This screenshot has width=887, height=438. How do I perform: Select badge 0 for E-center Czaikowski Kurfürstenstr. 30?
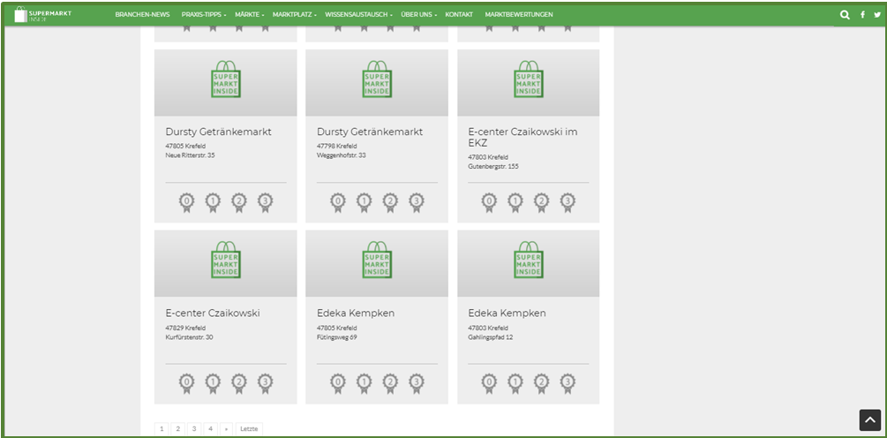(187, 383)
